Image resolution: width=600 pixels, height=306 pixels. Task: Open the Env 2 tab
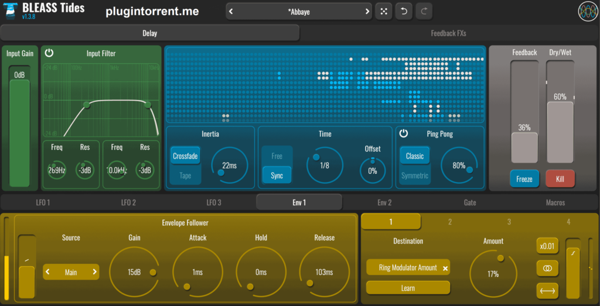pos(384,202)
